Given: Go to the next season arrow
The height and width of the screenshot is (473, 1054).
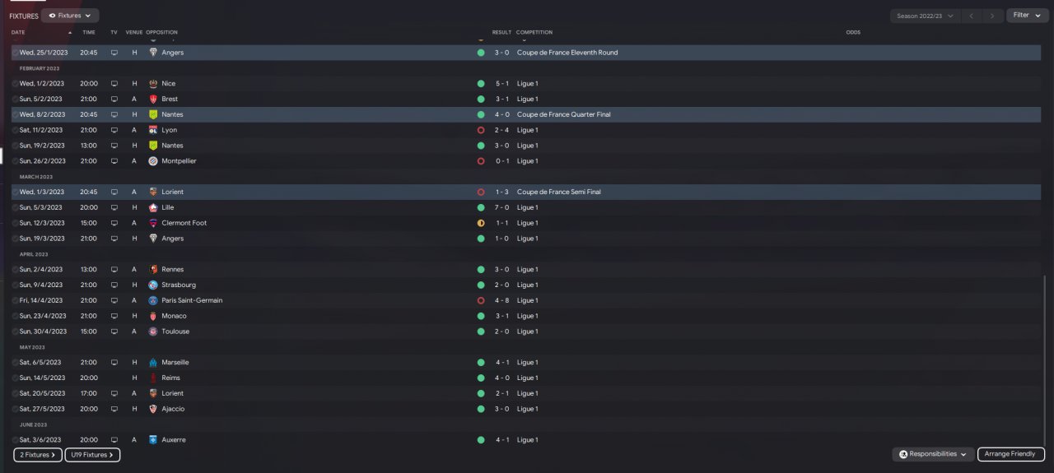Looking at the screenshot, I should coord(994,16).
